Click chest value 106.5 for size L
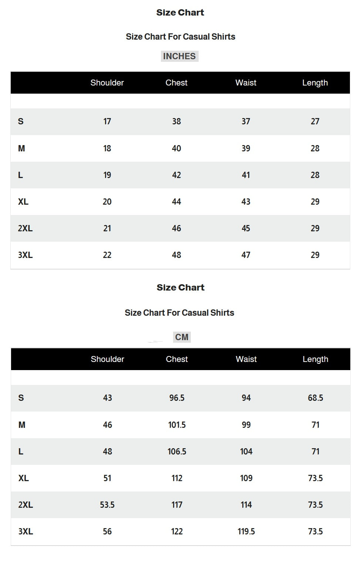The height and width of the screenshot is (567, 361). click(177, 452)
